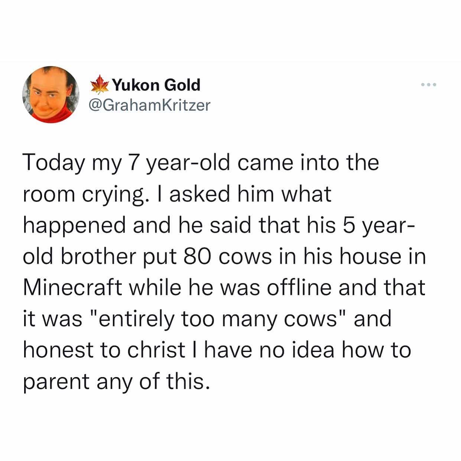Open the three-dot more options menu

pos(429,85)
